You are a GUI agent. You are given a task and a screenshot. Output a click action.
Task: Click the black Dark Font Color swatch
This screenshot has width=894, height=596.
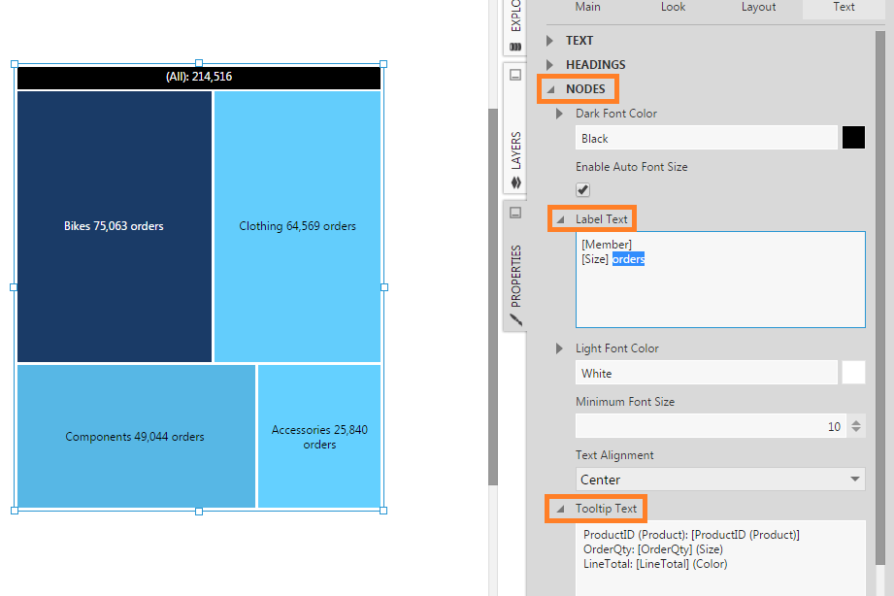853,138
